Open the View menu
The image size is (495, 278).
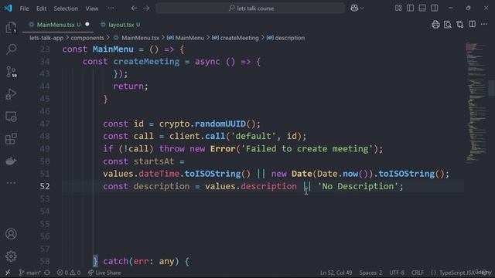91,8
